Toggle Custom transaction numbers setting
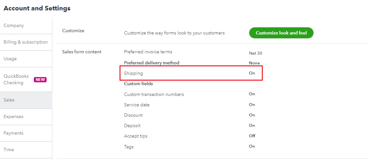This screenshot has height=160, width=367. pos(154,95)
